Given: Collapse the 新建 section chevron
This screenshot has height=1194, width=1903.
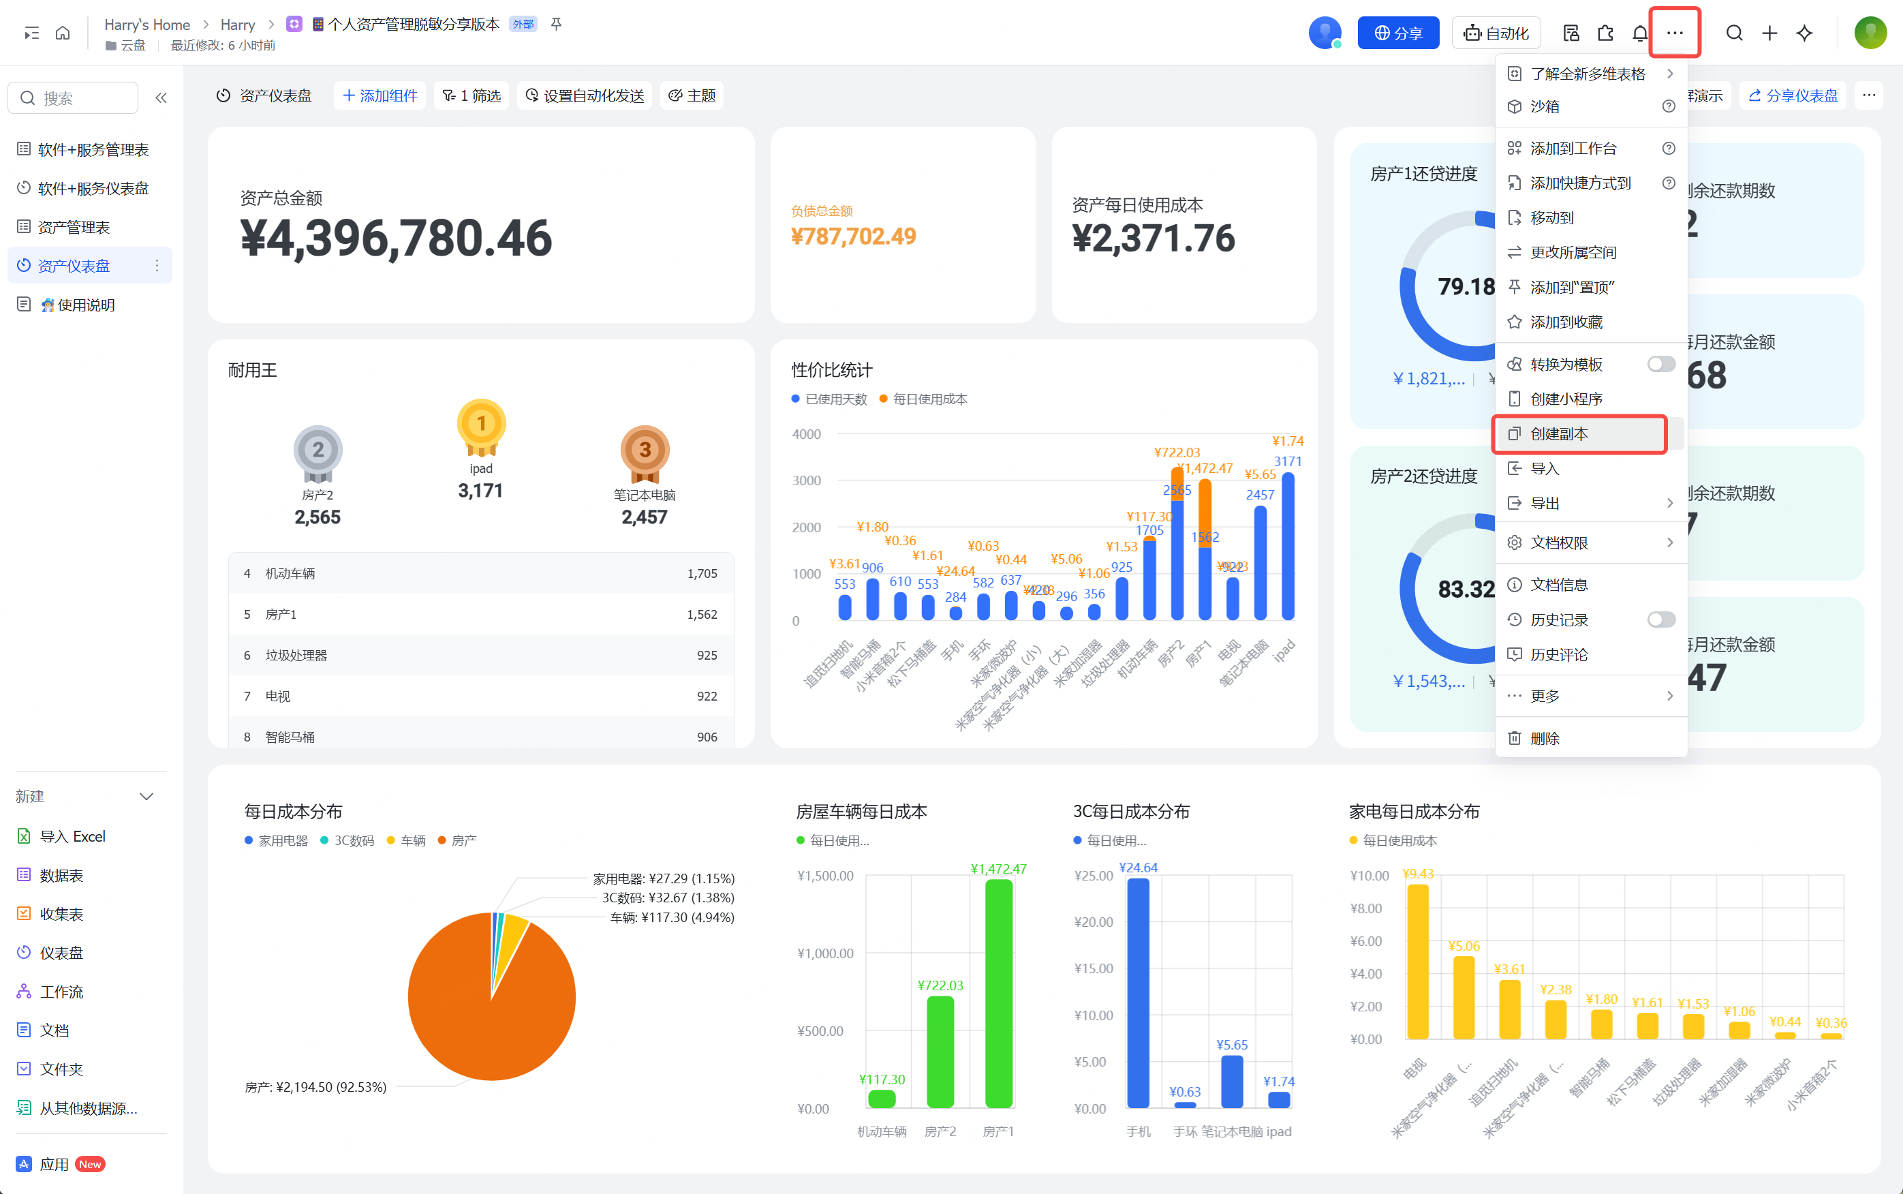Looking at the screenshot, I should coord(146,796).
